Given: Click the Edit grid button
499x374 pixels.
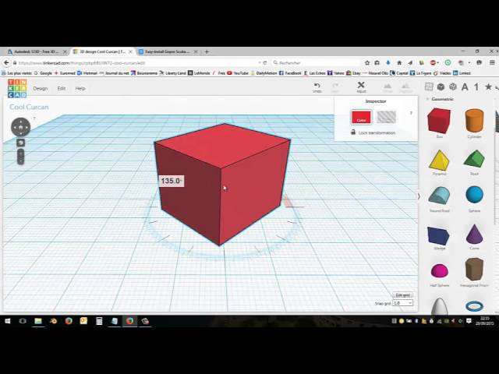Looking at the screenshot, I should pos(402,295).
